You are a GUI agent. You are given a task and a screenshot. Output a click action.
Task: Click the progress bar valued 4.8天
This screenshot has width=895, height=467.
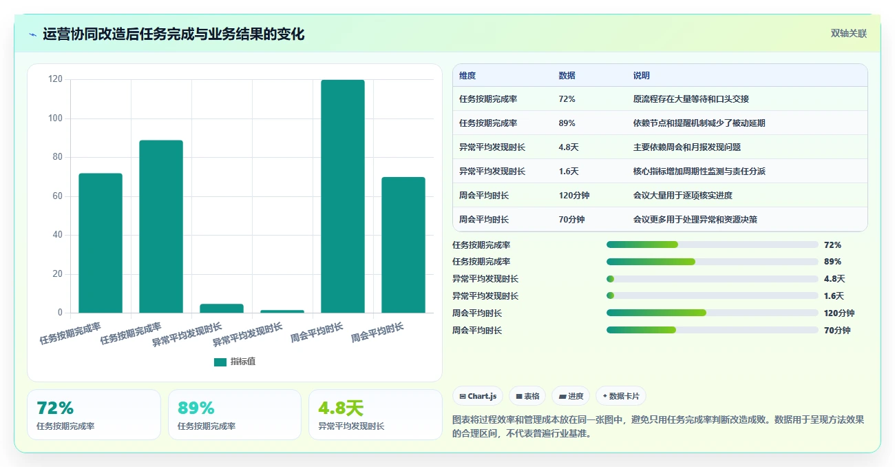713,279
